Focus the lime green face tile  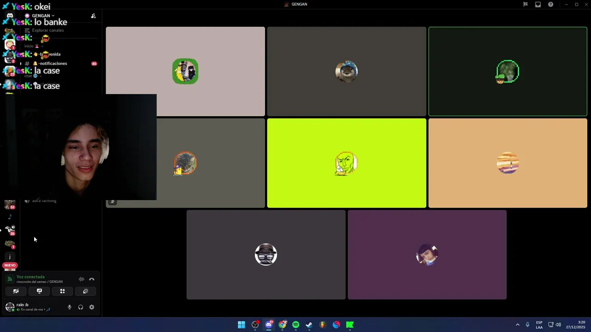click(346, 163)
